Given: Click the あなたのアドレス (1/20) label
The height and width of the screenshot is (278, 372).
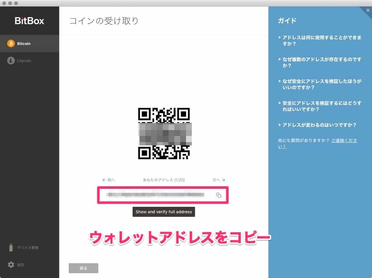Looking at the screenshot, I should click(x=164, y=180).
